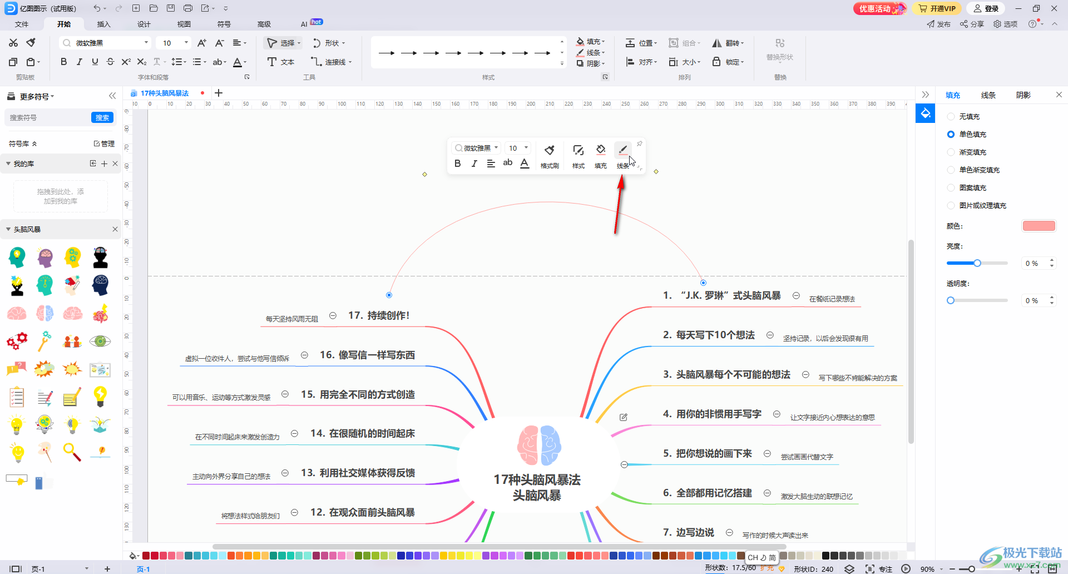
Task: Open Style in the floating toolbar
Action: click(x=578, y=156)
